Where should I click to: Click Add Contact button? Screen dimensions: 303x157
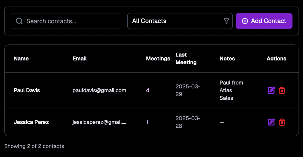(x=264, y=21)
